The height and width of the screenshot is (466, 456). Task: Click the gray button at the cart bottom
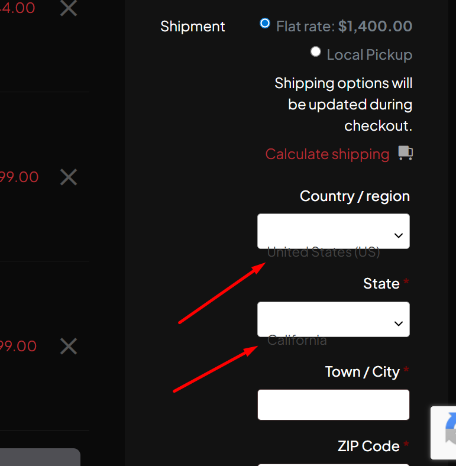(x=39, y=457)
